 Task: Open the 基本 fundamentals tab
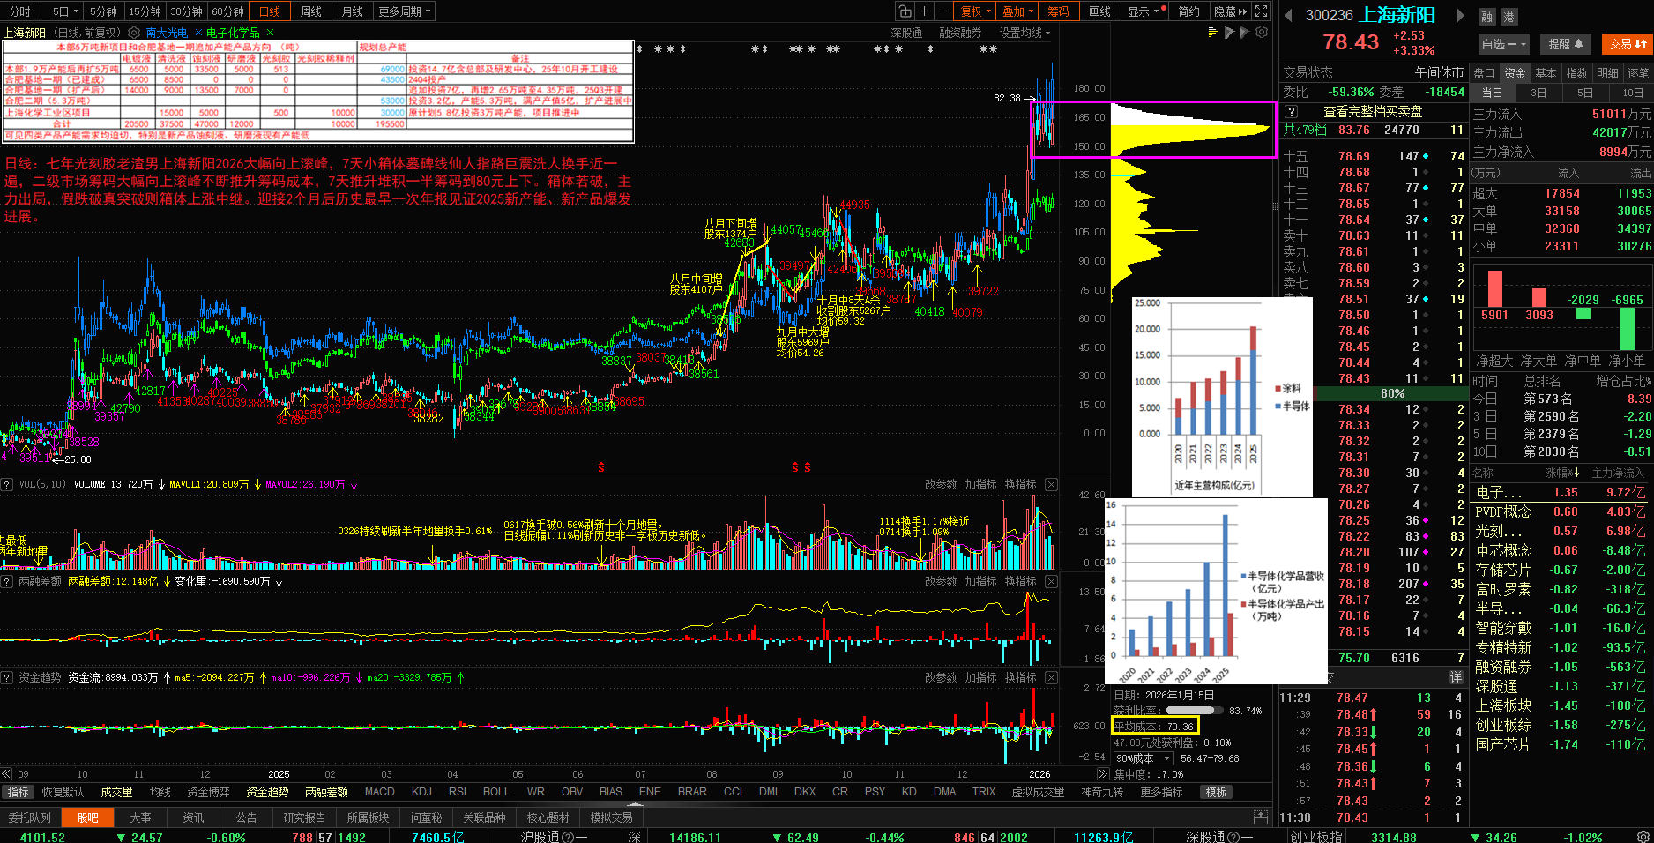(1546, 73)
